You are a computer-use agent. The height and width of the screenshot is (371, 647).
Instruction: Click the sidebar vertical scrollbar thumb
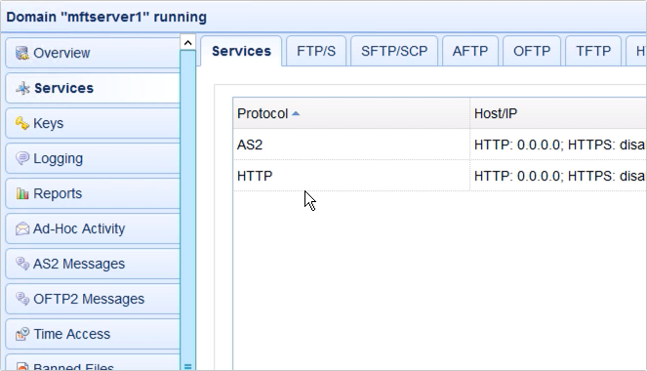pos(187,211)
